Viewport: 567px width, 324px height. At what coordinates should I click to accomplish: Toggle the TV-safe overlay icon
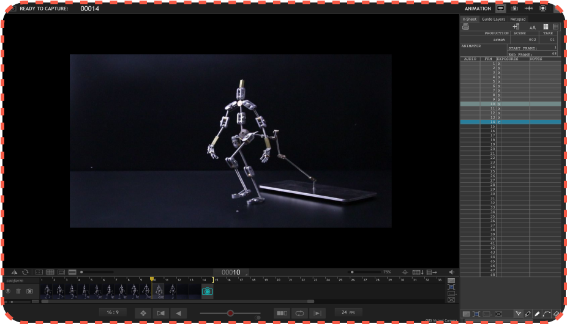click(x=39, y=272)
